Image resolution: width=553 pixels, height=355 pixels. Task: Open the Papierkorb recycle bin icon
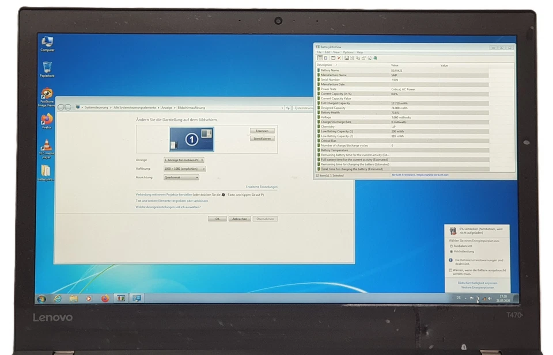pyautogui.click(x=47, y=69)
